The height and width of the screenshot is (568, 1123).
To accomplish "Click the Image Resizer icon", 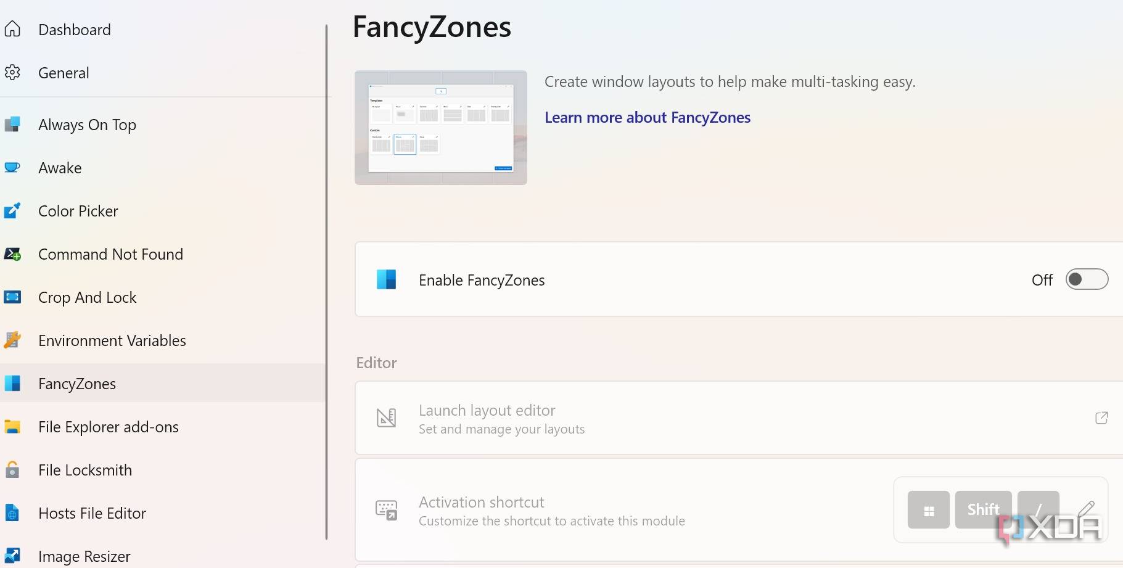I will coord(12,556).
